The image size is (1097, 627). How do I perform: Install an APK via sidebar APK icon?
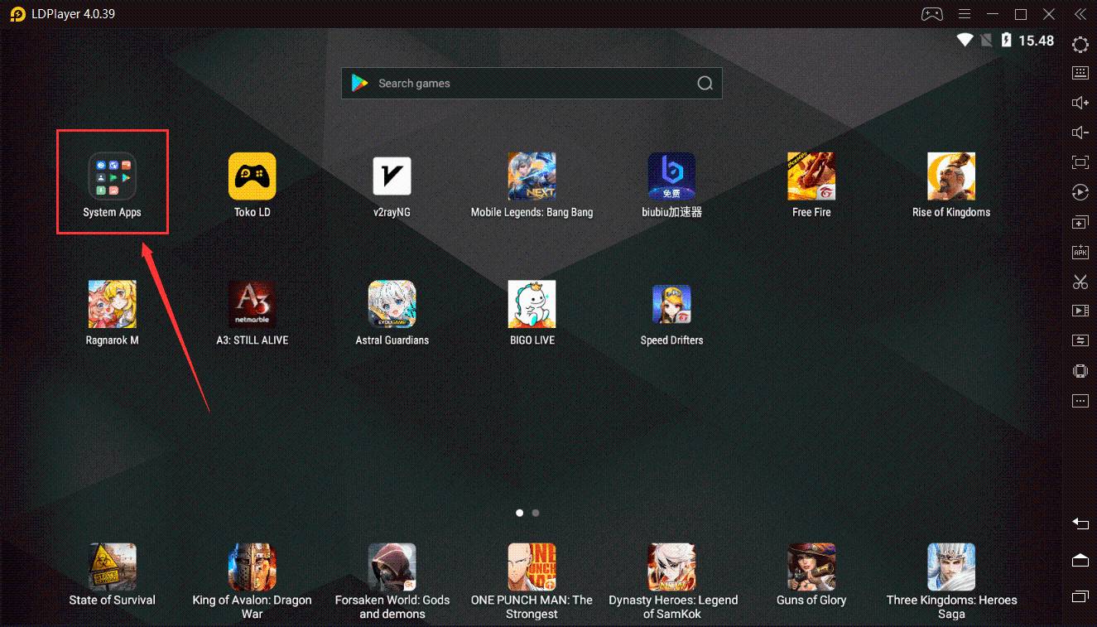point(1080,252)
